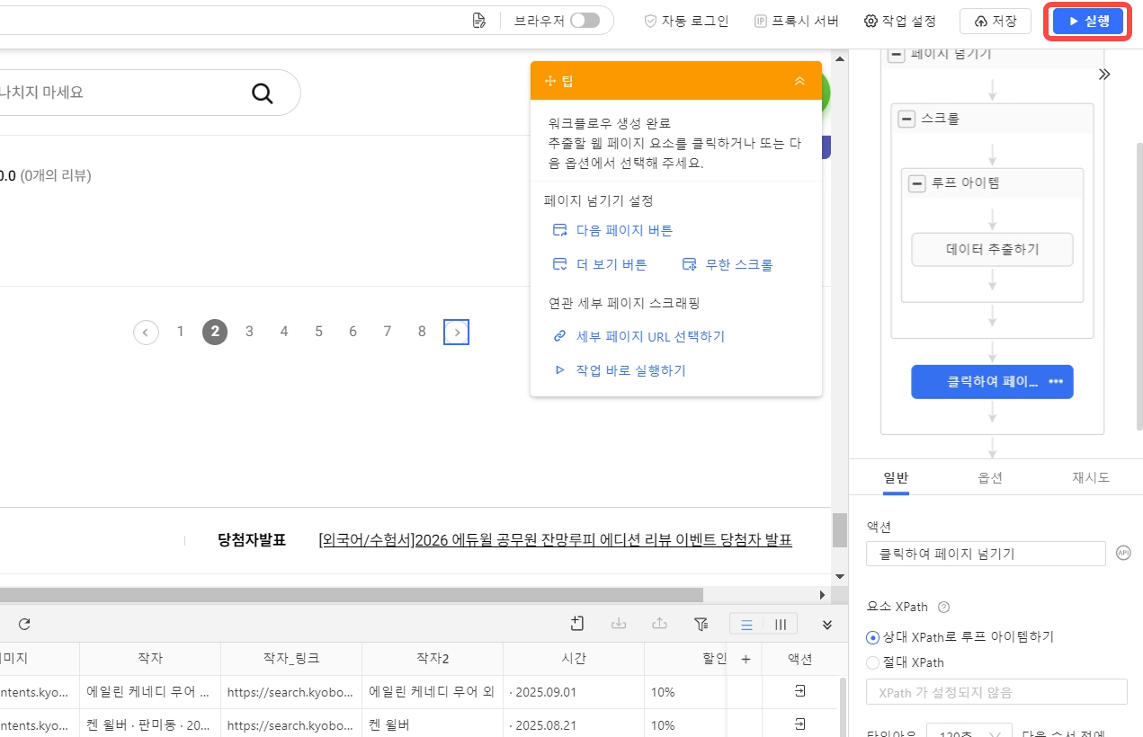The image size is (1143, 737).
Task: Switch to the 옵션 tab
Action: click(990, 478)
